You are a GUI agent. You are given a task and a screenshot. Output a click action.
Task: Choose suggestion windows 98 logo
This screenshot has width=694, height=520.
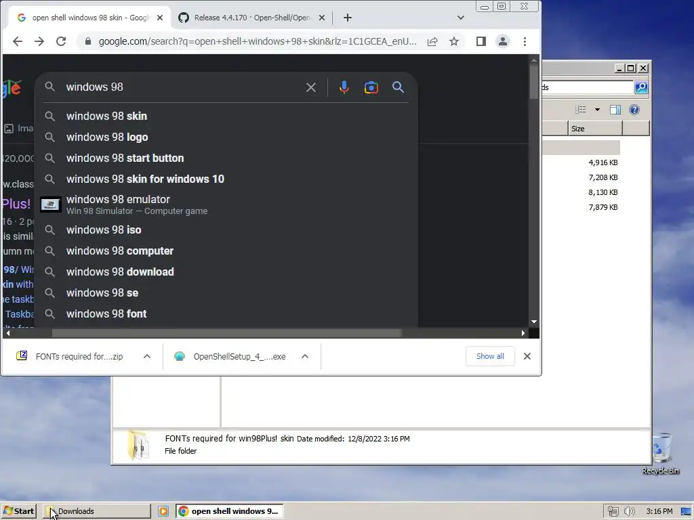[226, 137]
